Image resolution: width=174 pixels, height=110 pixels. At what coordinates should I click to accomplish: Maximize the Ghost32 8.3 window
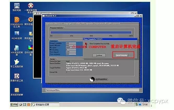pos(138,16)
